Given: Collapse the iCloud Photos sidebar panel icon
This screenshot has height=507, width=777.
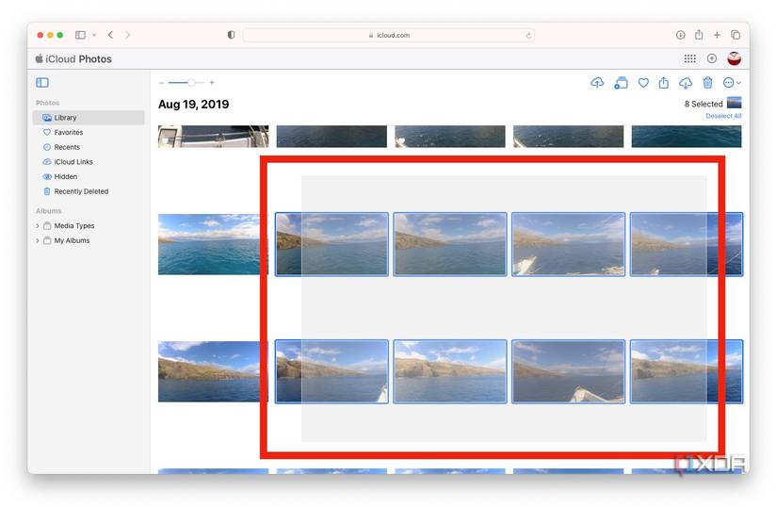Looking at the screenshot, I should (x=42, y=83).
